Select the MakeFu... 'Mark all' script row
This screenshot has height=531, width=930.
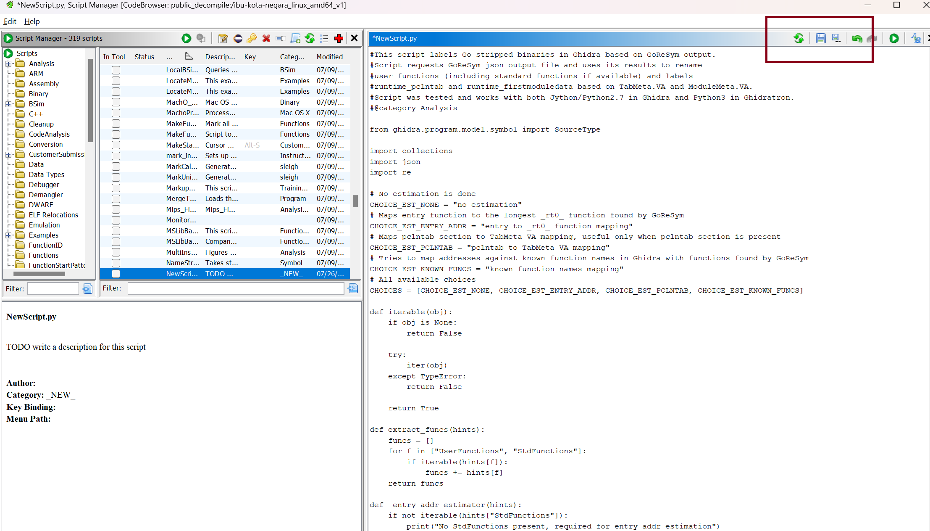[225, 124]
